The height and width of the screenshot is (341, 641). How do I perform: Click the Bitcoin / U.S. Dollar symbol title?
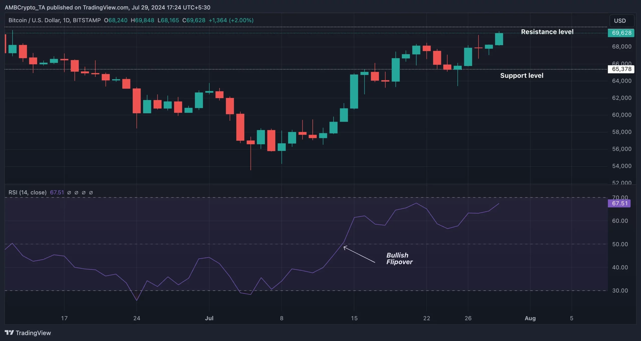[x=55, y=20]
